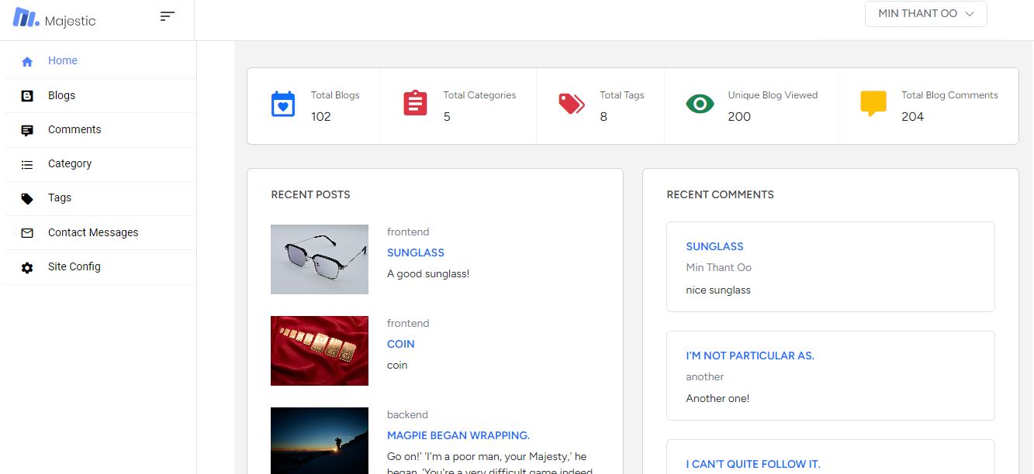Open the MAGPIE BEGAN WRAPPING post link
Viewport: 1034px width, 474px height.
tap(458, 435)
